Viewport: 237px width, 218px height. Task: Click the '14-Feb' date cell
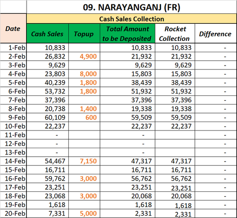[x=13, y=161]
